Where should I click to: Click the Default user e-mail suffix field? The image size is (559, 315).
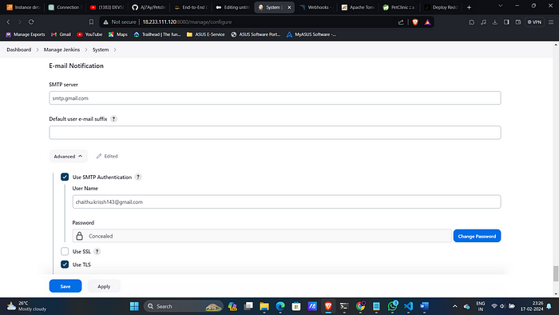275,133
